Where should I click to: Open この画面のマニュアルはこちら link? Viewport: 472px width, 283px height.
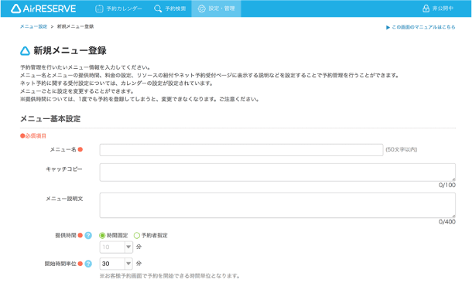coord(420,27)
